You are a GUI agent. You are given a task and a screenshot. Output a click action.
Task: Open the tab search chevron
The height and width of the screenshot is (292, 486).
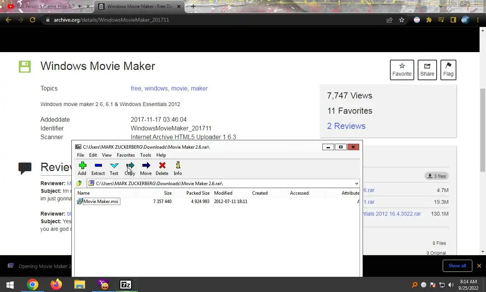440,6
